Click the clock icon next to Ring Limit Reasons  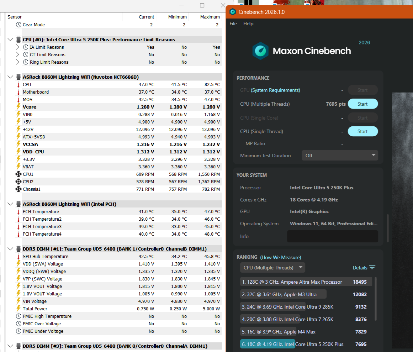[26, 62]
